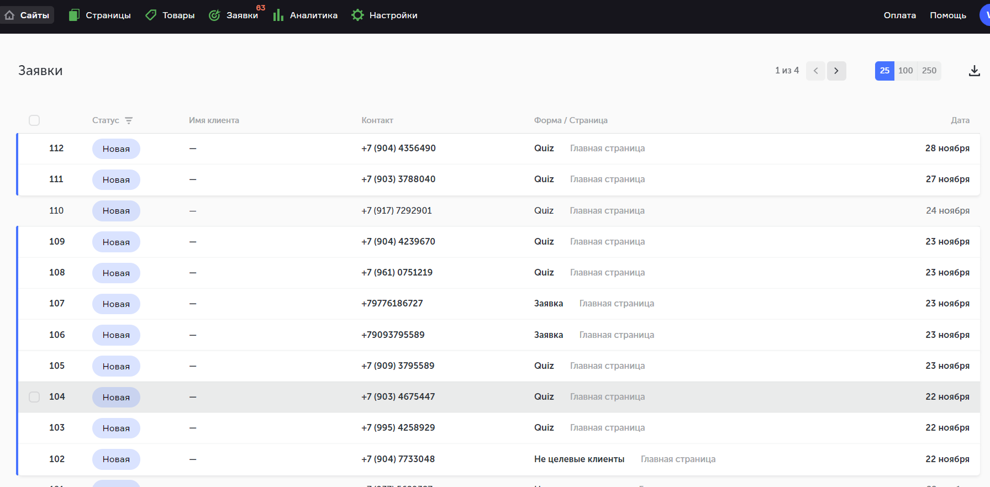Click Quiz form label in row 112
This screenshot has width=990, height=487.
point(544,148)
